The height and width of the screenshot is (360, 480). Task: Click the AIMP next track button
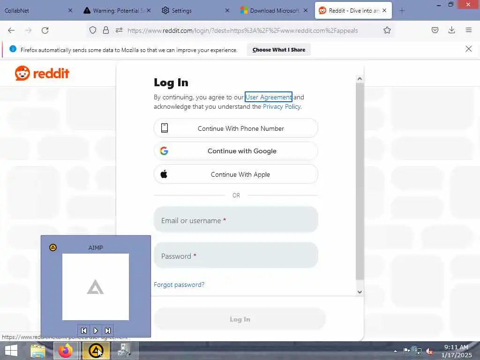(x=108, y=330)
